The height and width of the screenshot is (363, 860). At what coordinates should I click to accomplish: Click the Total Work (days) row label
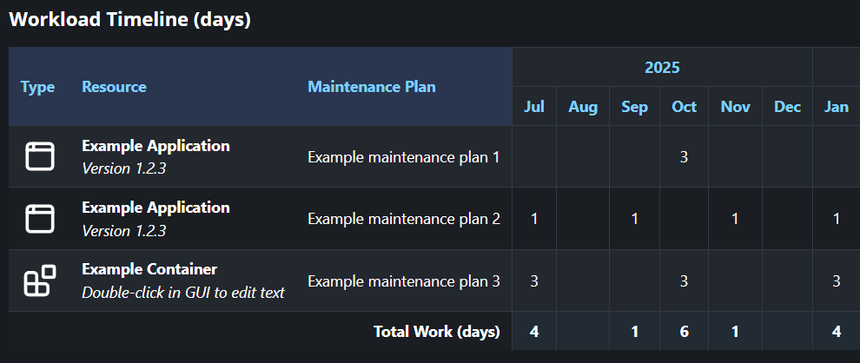click(x=437, y=331)
